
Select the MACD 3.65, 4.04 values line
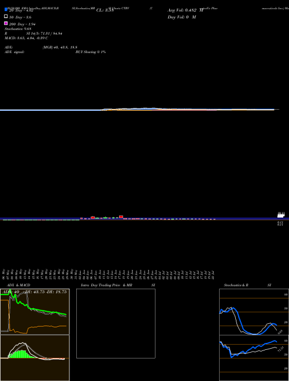click(x=26, y=38)
